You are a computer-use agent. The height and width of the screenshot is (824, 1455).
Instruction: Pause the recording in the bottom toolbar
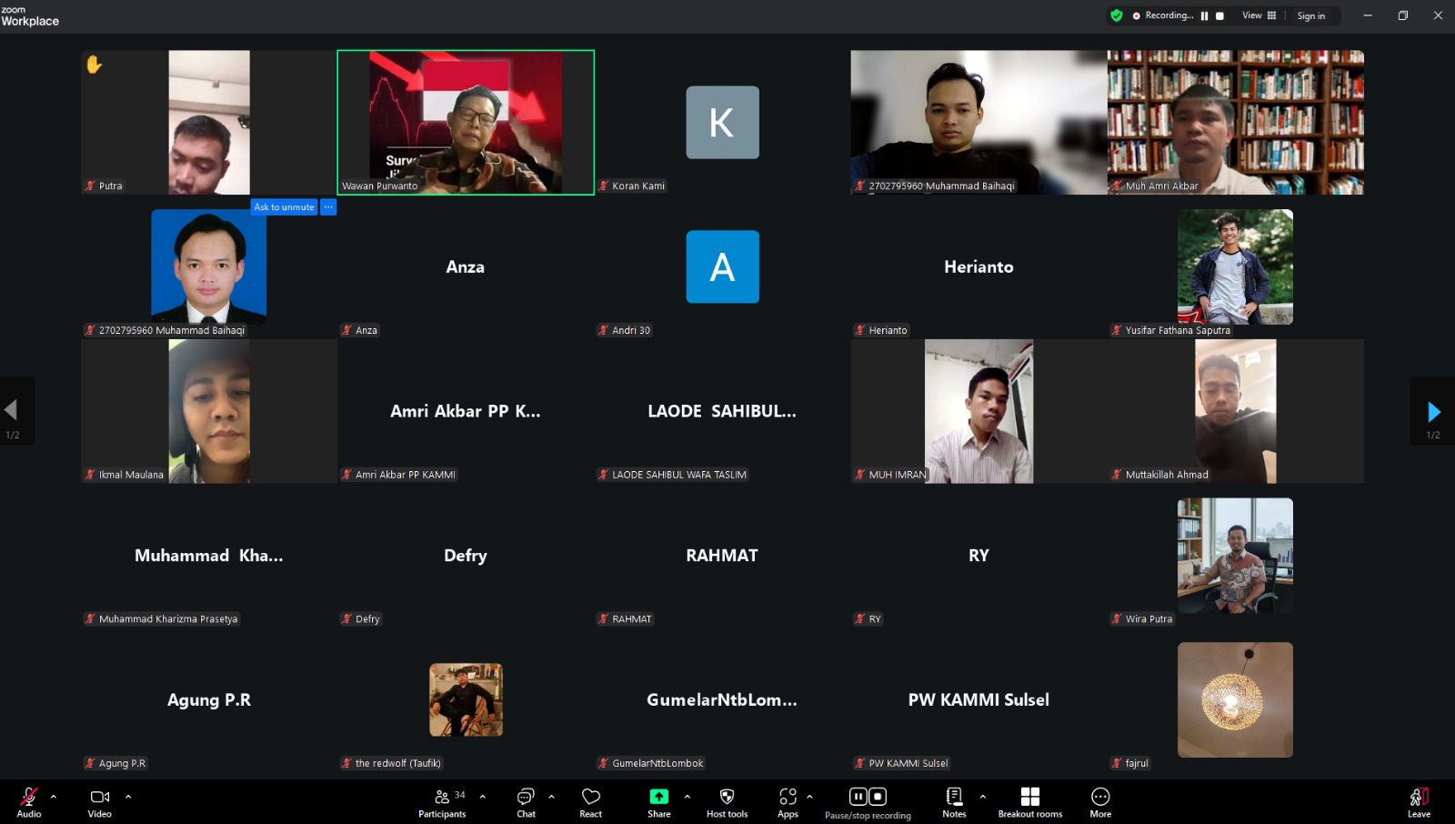858,797
